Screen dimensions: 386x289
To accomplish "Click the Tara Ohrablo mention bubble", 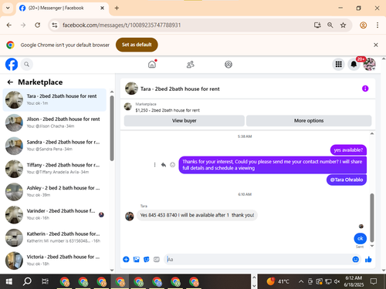I will click(x=347, y=180).
